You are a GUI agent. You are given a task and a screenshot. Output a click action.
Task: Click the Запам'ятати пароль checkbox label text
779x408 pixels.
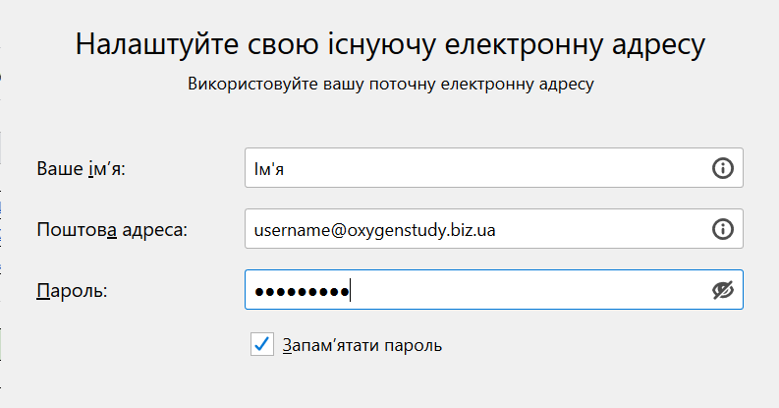[x=362, y=345]
